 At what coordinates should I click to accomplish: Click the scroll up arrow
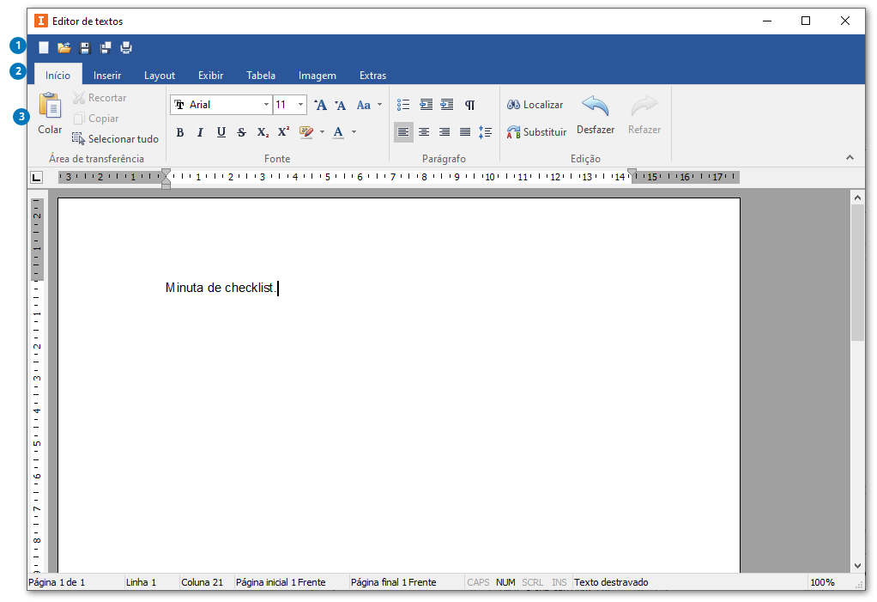[x=857, y=198]
